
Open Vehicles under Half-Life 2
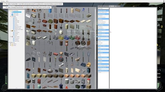[16, 34]
